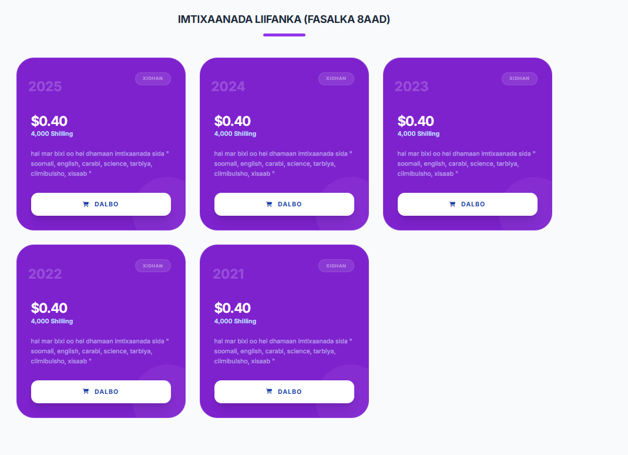The image size is (628, 455).
Task: Click the 2022 year heading
Action: coord(45,274)
